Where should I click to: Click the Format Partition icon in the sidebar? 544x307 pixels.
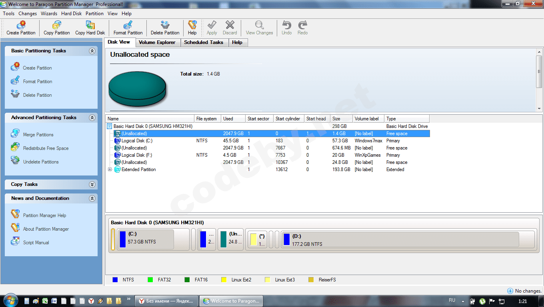coord(15,80)
